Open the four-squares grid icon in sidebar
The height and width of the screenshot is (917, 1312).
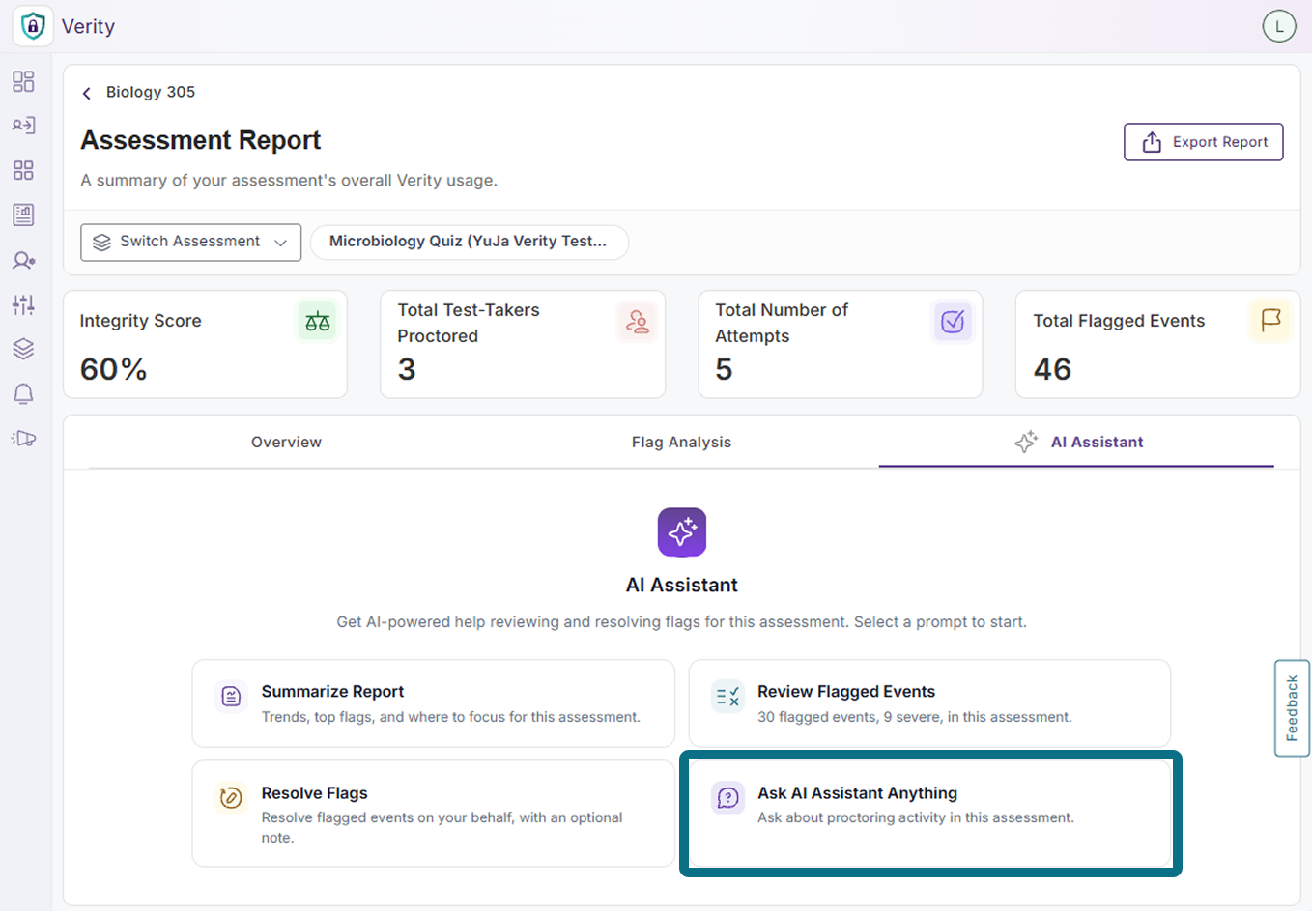point(23,170)
